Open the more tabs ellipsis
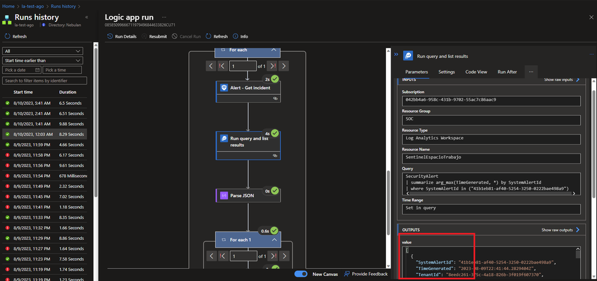Viewport: 597px width, 281px height. pyautogui.click(x=531, y=72)
